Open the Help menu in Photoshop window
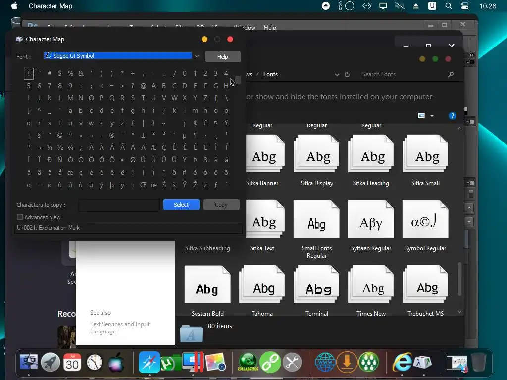This screenshot has height=380, width=507. tap(270, 28)
